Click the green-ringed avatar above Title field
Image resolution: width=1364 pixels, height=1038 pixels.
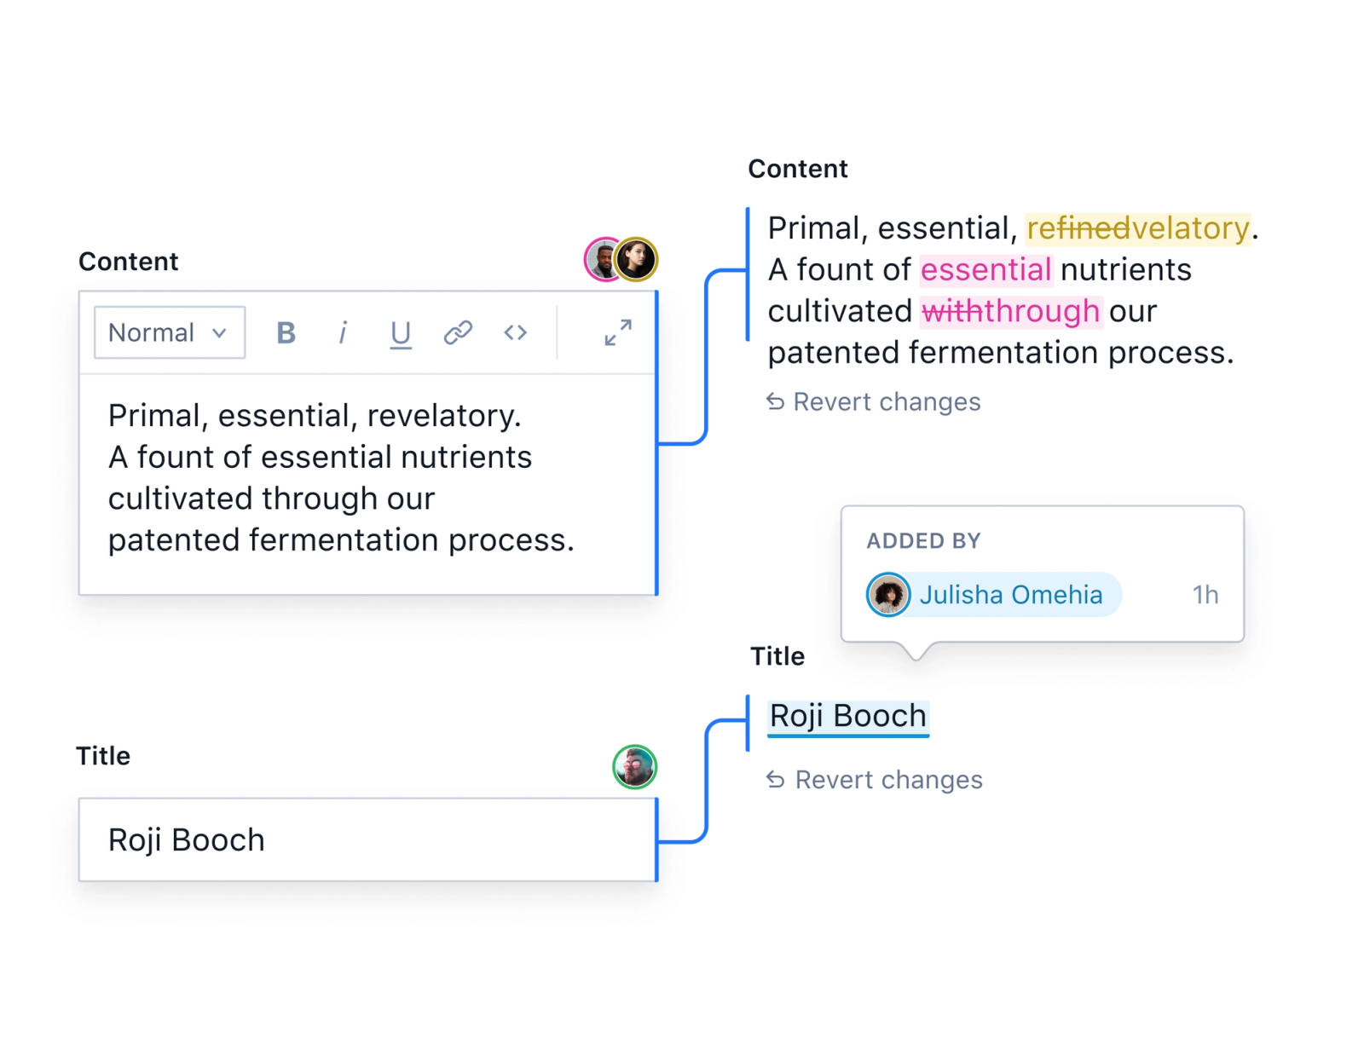(x=635, y=767)
